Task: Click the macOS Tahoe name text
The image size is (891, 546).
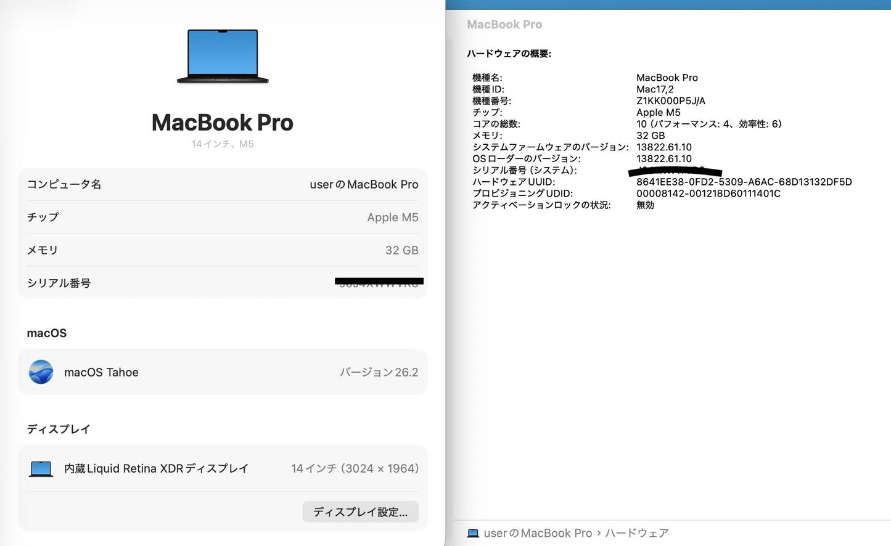Action: [101, 372]
